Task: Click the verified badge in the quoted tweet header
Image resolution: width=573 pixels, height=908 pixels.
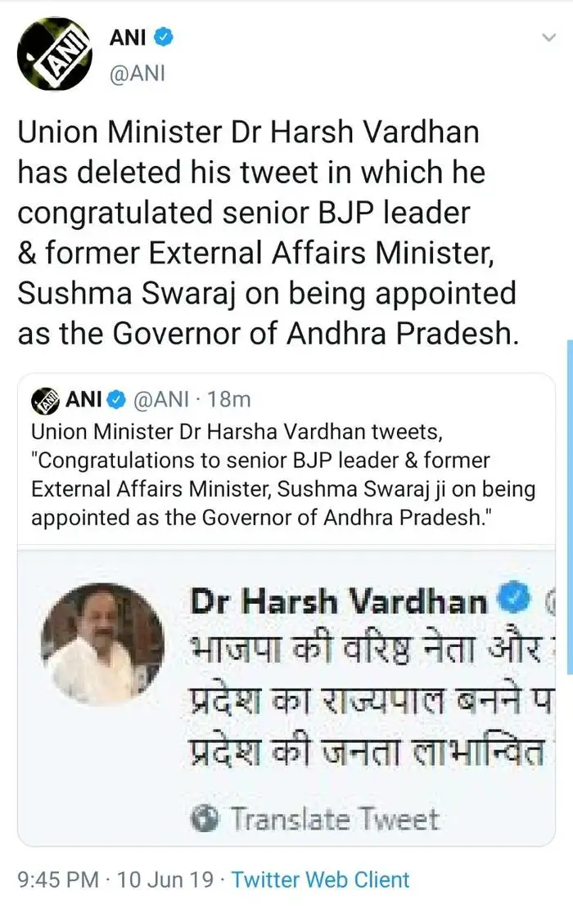Action: (116, 400)
